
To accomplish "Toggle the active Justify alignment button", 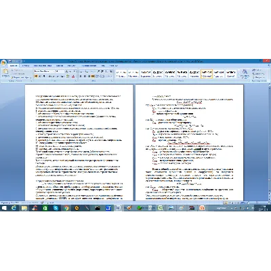I will pyautogui.click(x=93, y=77).
